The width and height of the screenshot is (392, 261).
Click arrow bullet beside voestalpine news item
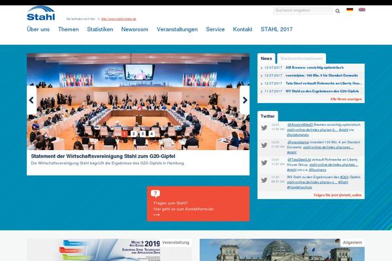pyautogui.click(x=261, y=76)
